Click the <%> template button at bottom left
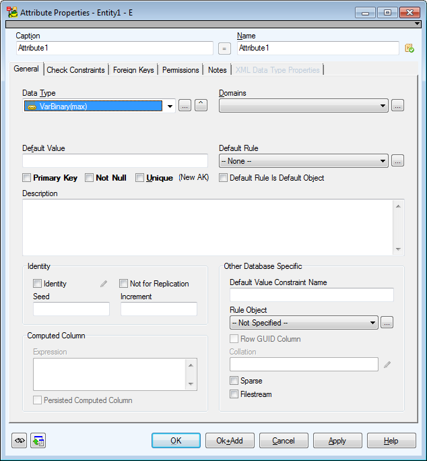The width and height of the screenshot is (427, 461). point(19,440)
